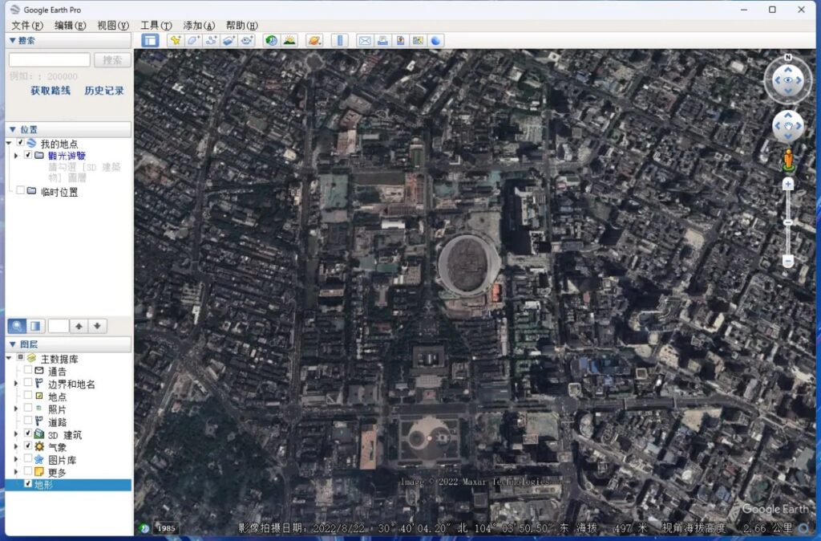This screenshot has width=821, height=541.
Task: Select the Add Placemark tool
Action: coord(176,40)
